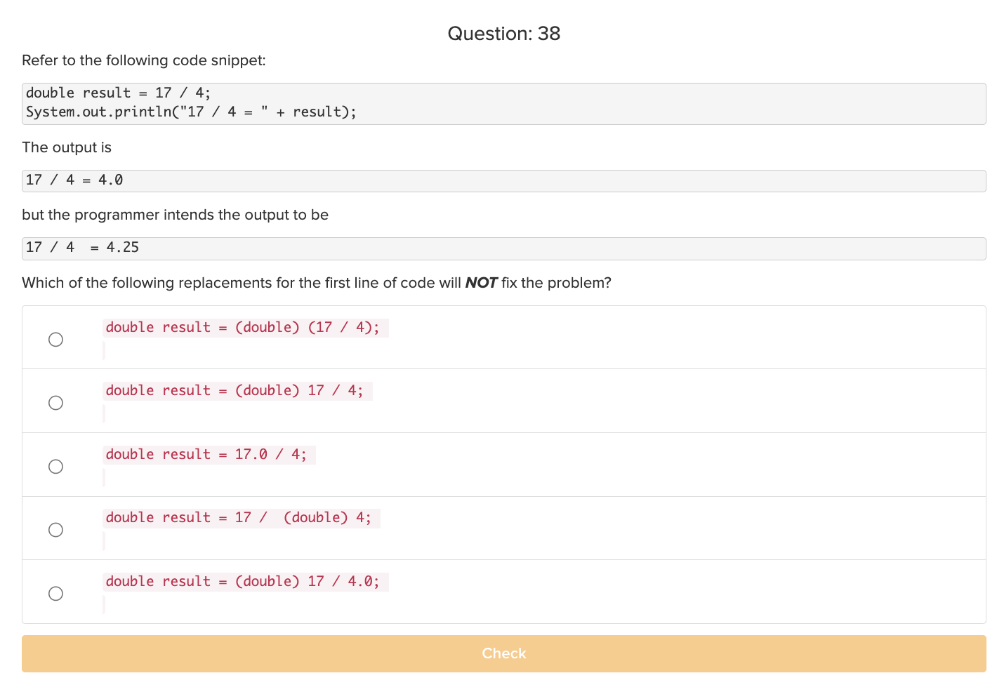This screenshot has width=997, height=692.
Task: Click the code text 17.0 / 4;
Action: coord(208,454)
